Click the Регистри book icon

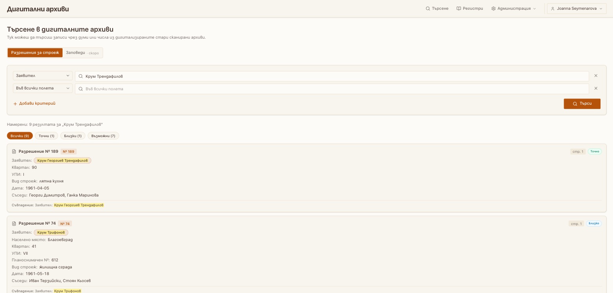tap(459, 9)
